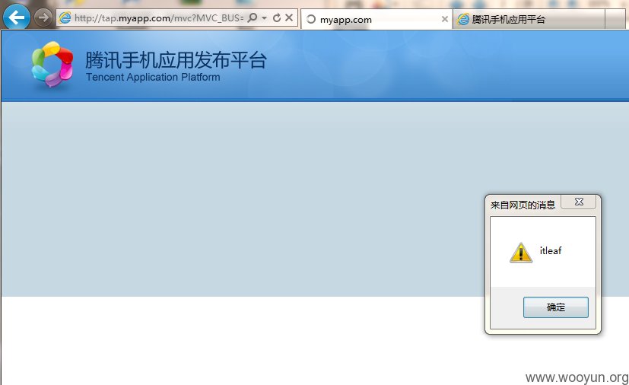Close the 来自网页的消息 dialog with X

579,202
